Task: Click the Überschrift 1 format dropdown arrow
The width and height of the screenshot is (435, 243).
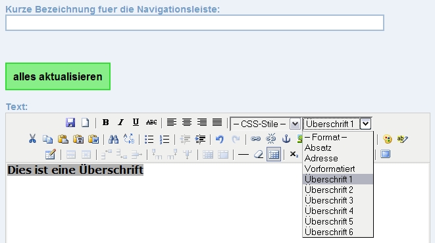Action: point(365,124)
